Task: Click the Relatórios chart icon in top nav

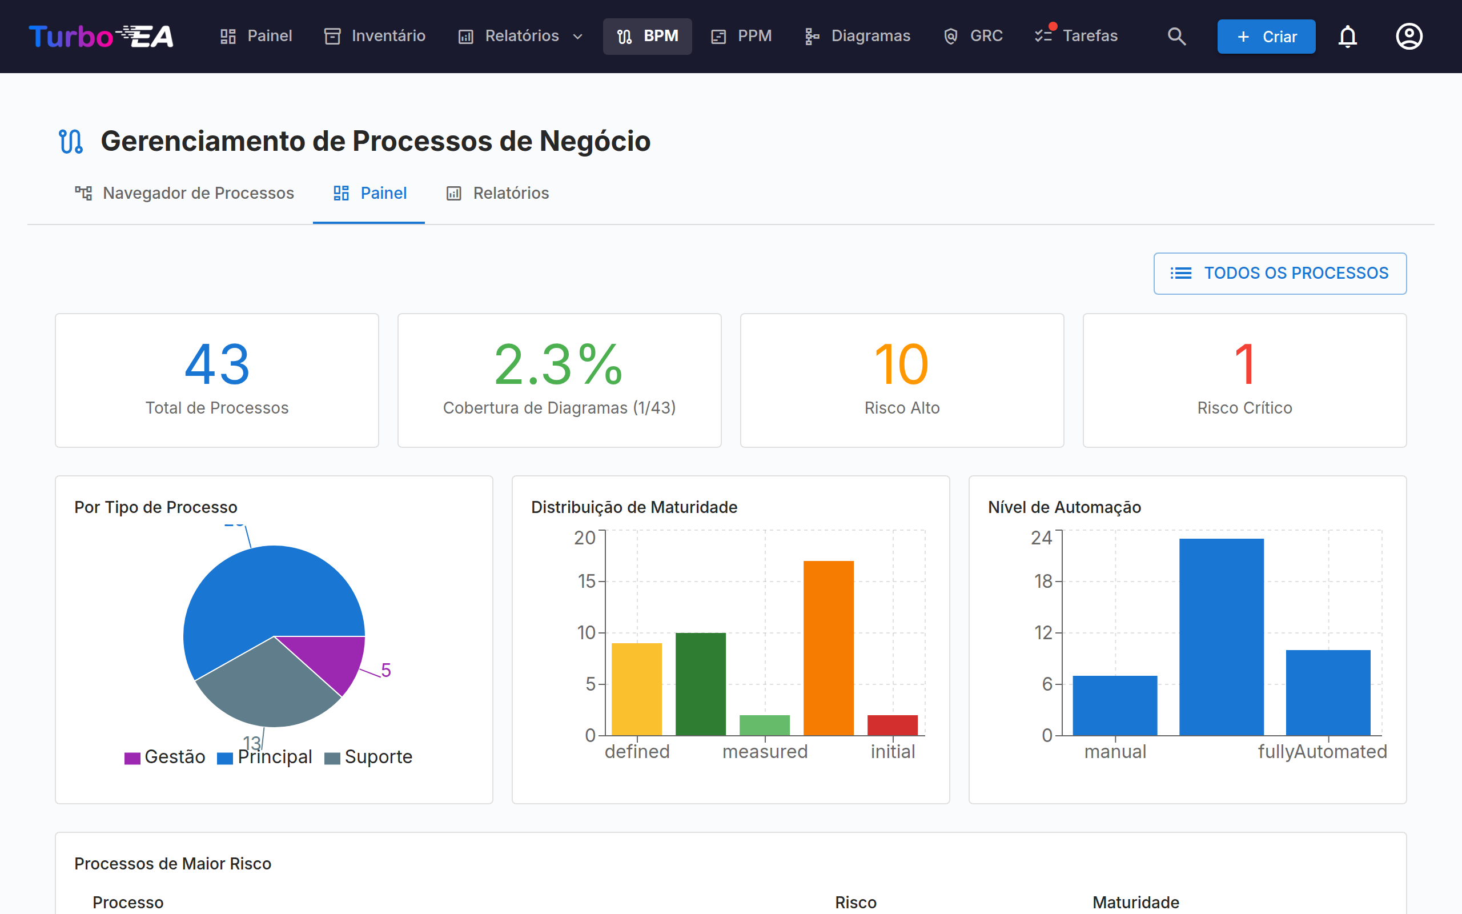Action: [x=466, y=37]
